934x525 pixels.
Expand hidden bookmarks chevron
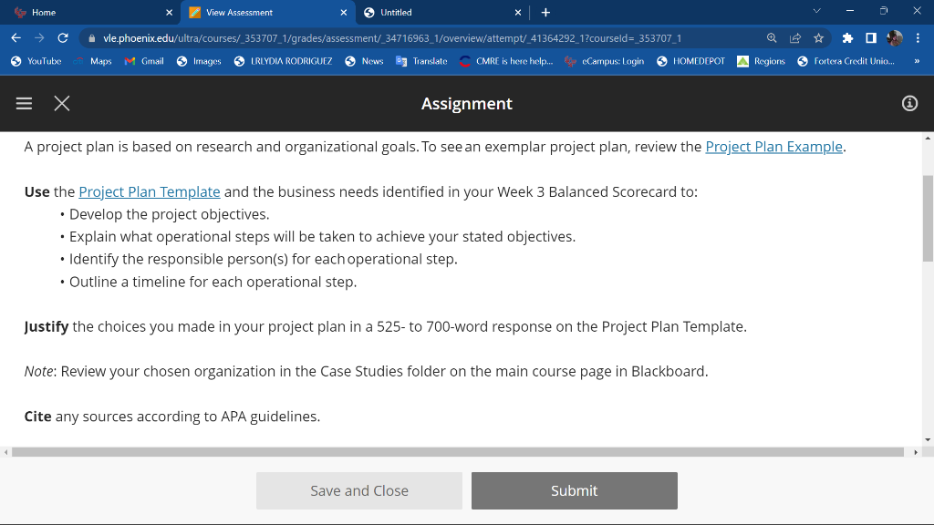[x=917, y=61]
